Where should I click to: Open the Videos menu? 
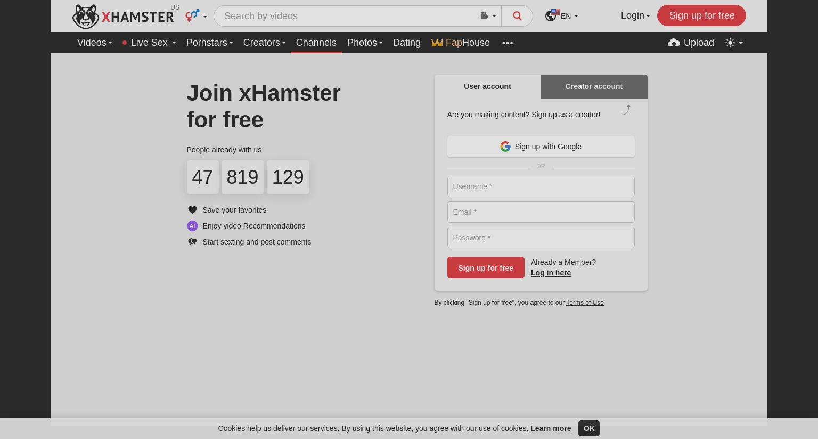(94, 43)
